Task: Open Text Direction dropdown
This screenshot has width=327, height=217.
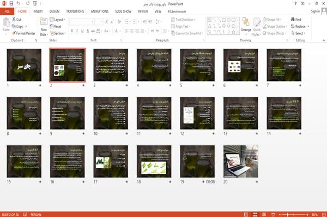Action: 183,20
